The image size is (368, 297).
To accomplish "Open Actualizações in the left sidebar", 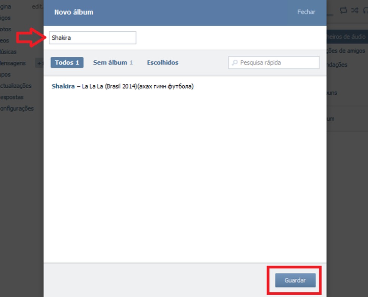I will [x=16, y=86].
